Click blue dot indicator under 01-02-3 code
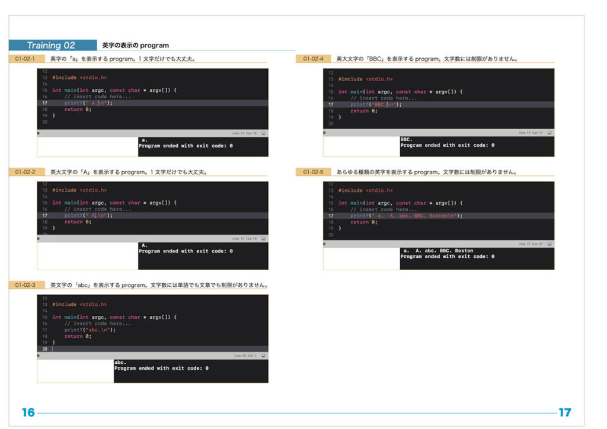The height and width of the screenshot is (429, 607). click(39, 356)
